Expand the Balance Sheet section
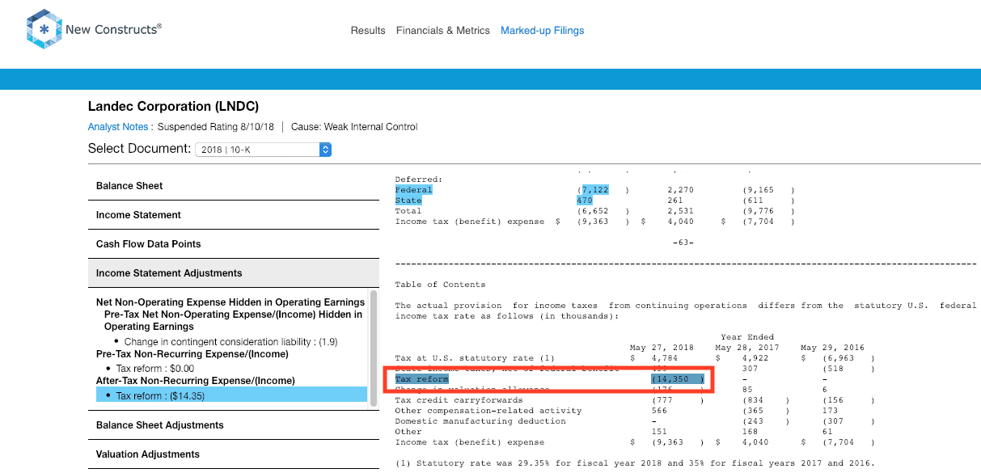The width and height of the screenshot is (981, 473). (233, 186)
